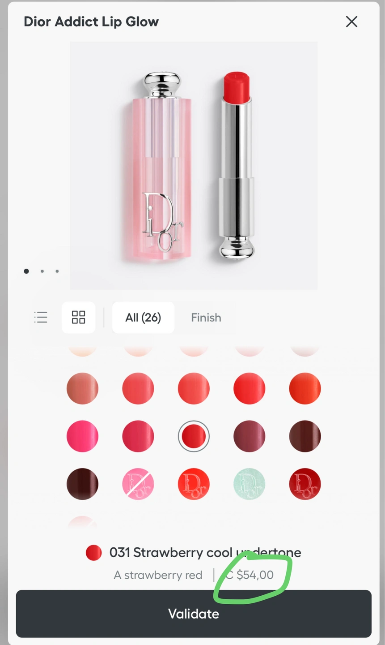Close the Dior Addict Lip Glow dialog

point(351,21)
